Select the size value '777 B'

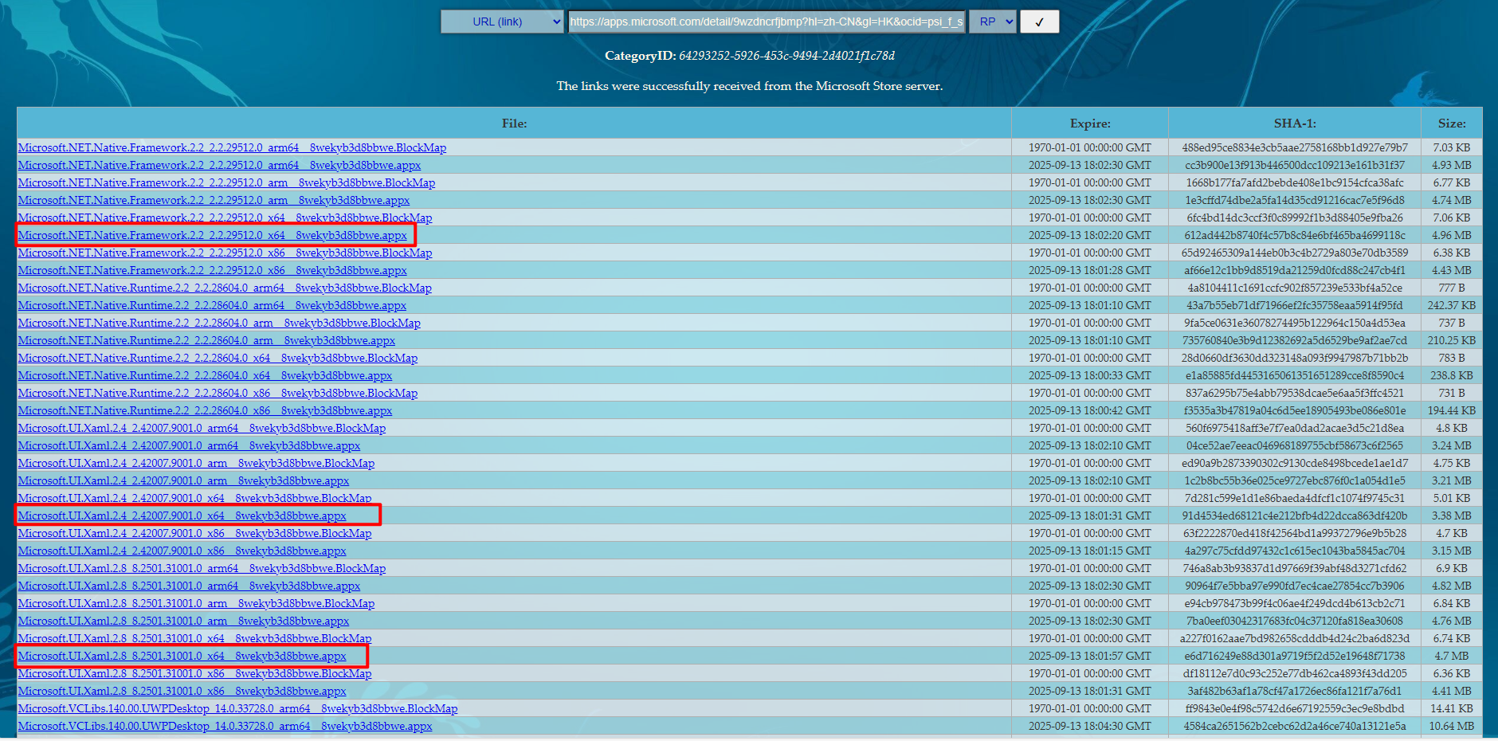click(x=1452, y=288)
